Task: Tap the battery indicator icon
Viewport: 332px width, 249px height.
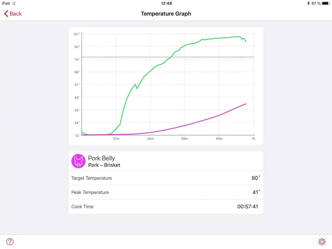Action: tap(326, 3)
